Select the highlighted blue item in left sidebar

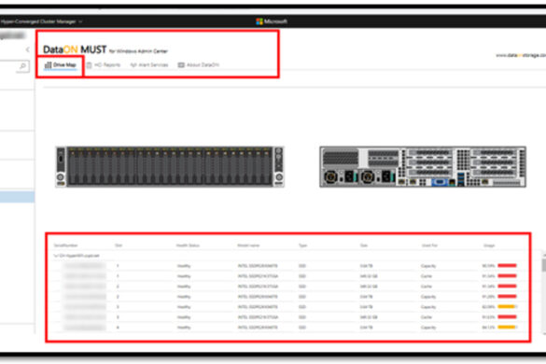(x=17, y=197)
